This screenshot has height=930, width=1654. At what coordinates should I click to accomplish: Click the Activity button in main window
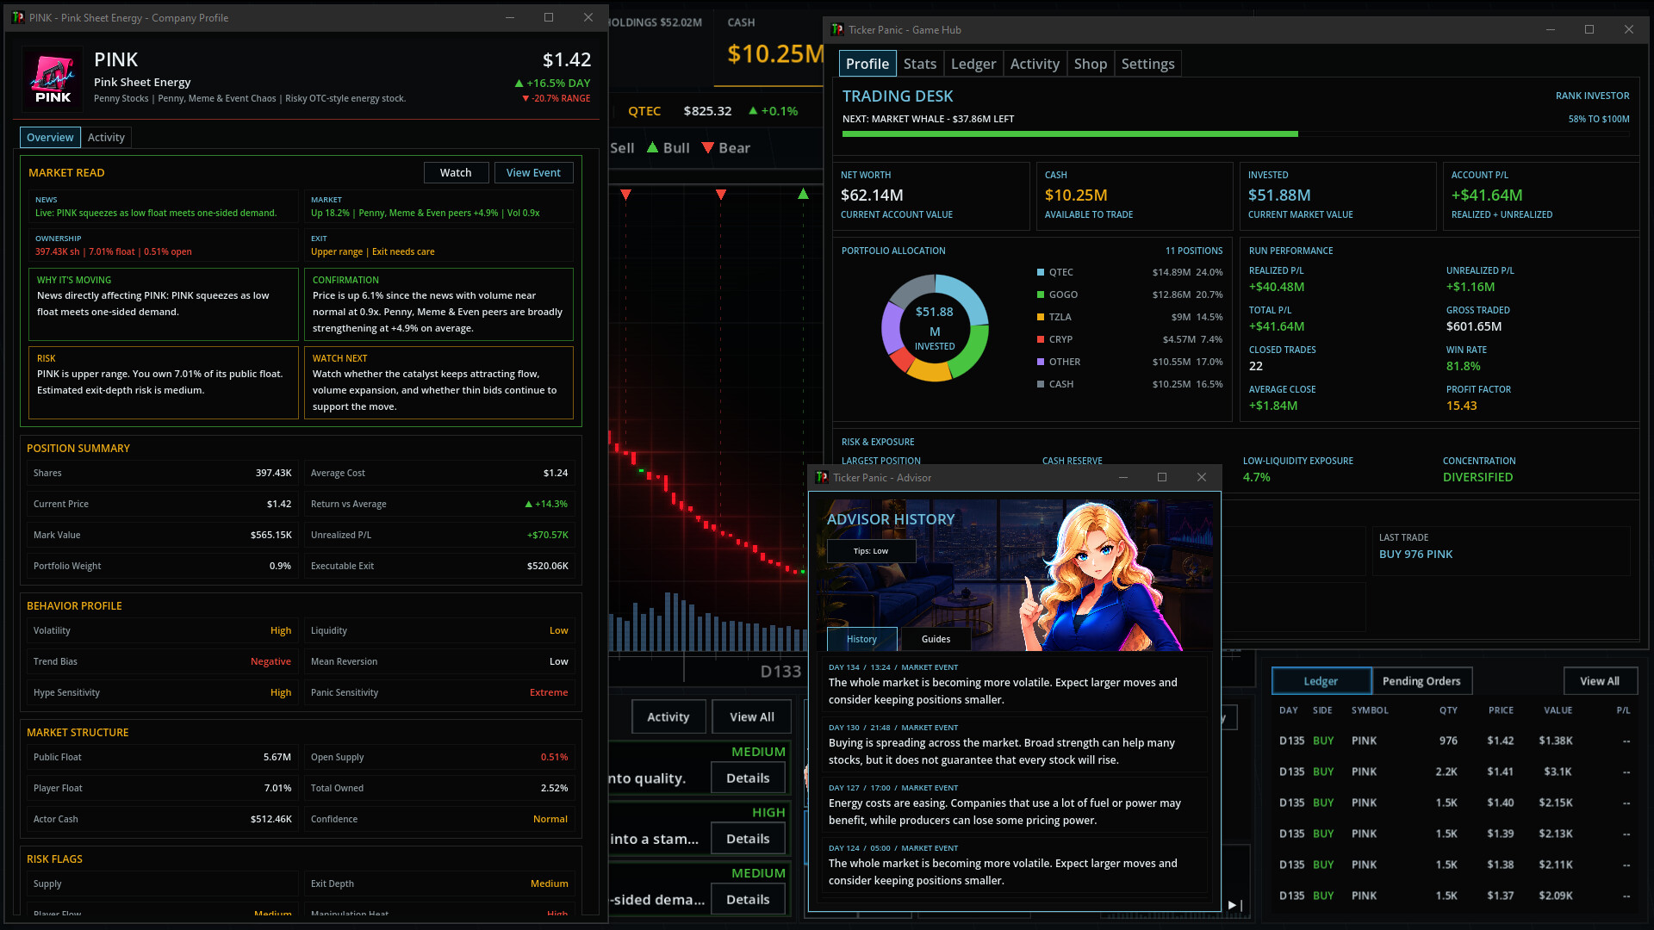point(668,716)
